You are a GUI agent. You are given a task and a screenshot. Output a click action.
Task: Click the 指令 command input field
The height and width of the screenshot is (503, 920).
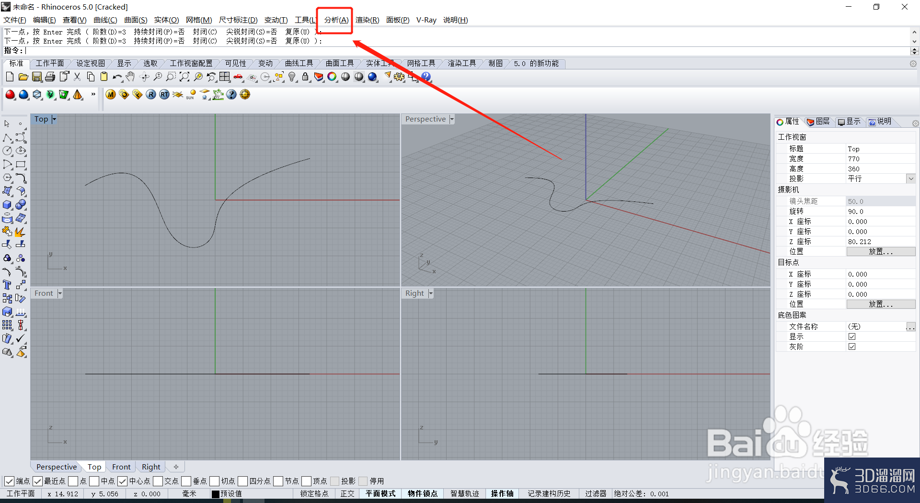coord(467,51)
